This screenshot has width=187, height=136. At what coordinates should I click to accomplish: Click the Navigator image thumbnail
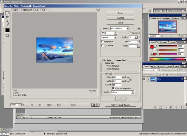[168, 27]
